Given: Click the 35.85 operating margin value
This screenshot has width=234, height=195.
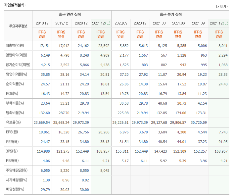Looking at the screenshot, I should point(45,74).
